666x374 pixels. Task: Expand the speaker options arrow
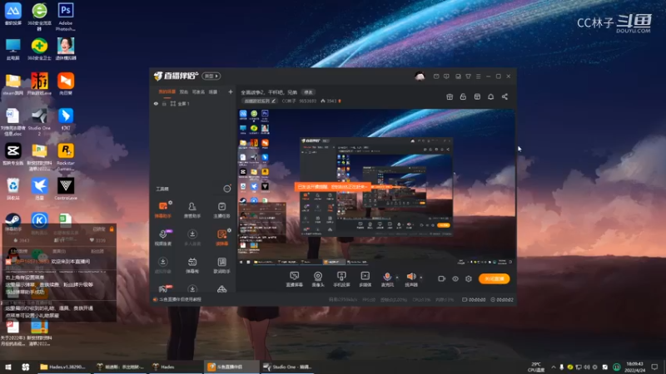point(421,278)
